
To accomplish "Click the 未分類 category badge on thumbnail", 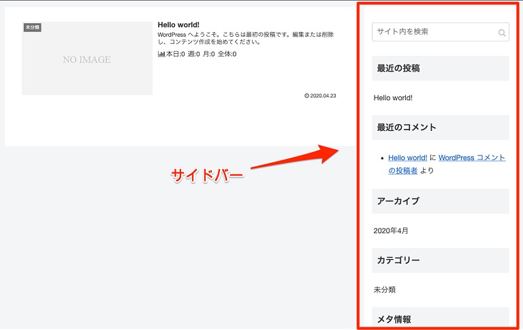I will 33,27.
